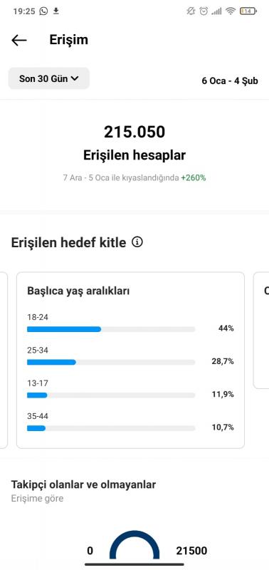The height and width of the screenshot is (570, 269).
Task: Tap the 13-17 age range row
Action: tap(130, 390)
